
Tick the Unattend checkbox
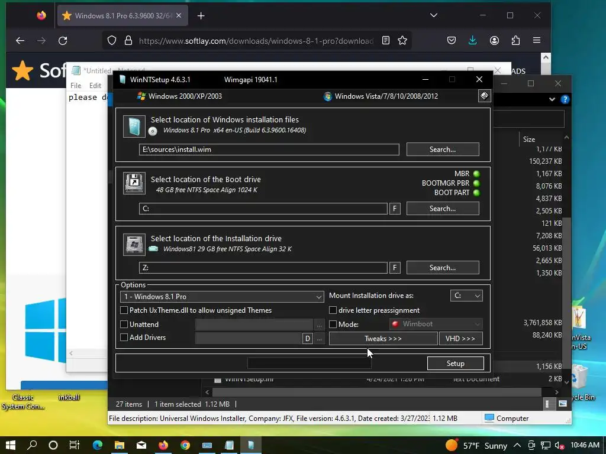pyautogui.click(x=124, y=324)
